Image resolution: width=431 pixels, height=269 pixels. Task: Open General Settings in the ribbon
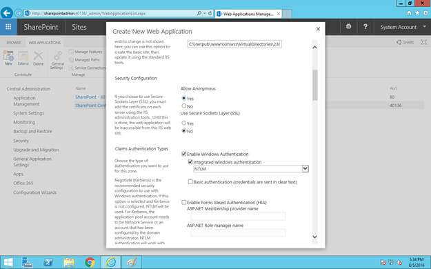tap(57, 60)
